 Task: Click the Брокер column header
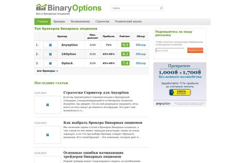(x=62, y=36)
